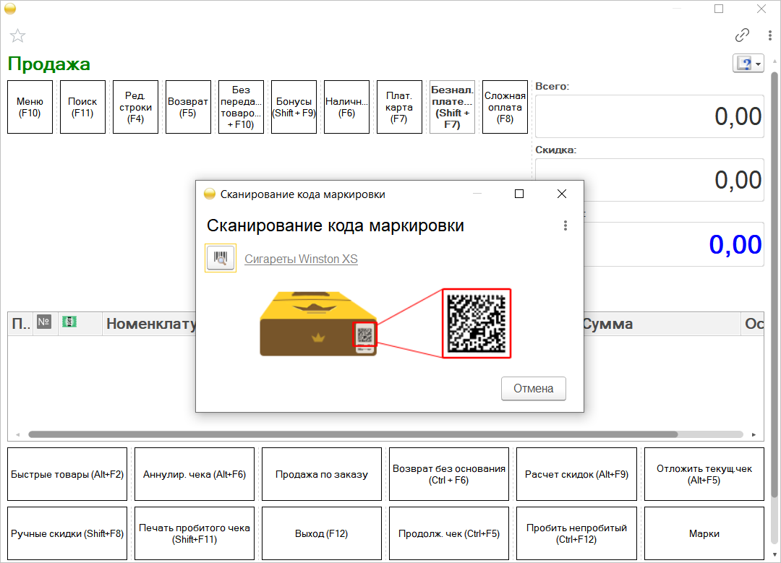
Task: Click Пробить непробитый (Ctrl+F12) button
Action: (x=577, y=533)
